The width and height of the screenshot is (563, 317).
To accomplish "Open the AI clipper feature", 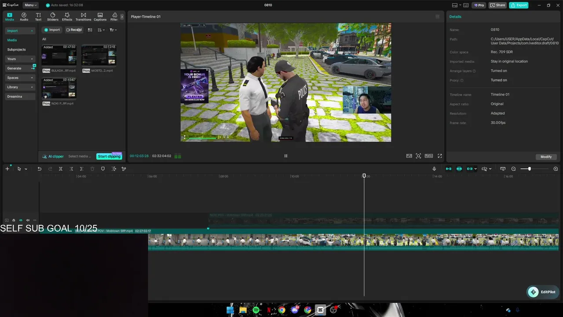I will point(53,156).
